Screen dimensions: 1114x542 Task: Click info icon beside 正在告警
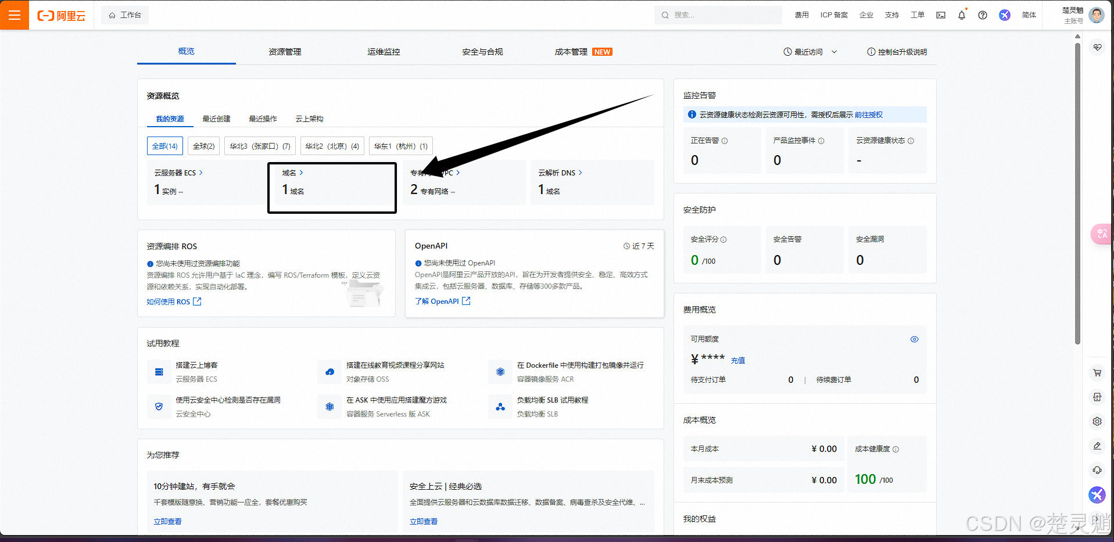point(725,141)
